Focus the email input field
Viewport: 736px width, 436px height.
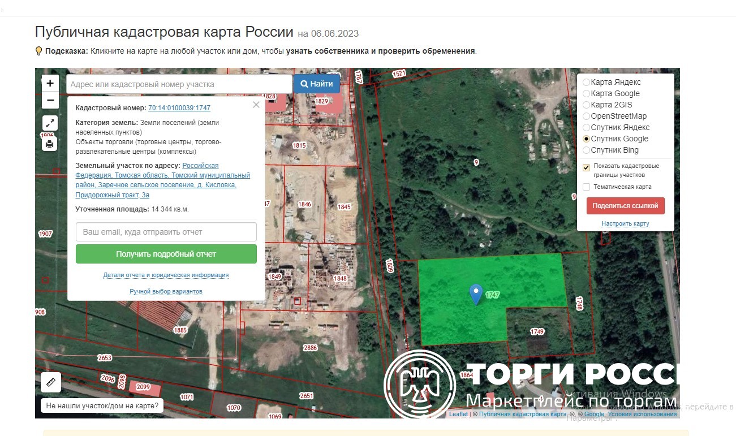click(x=166, y=232)
